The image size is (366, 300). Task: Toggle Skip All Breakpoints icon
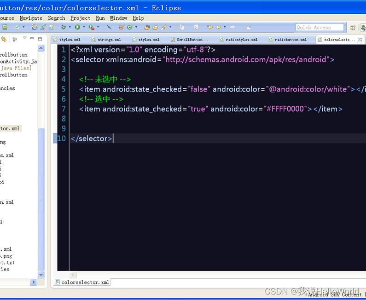pyautogui.click(x=109, y=27)
